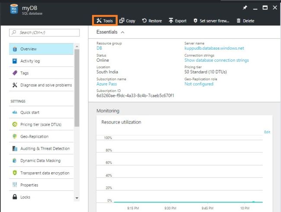
Task: Open Geo-Replication settings
Action: coord(34,136)
